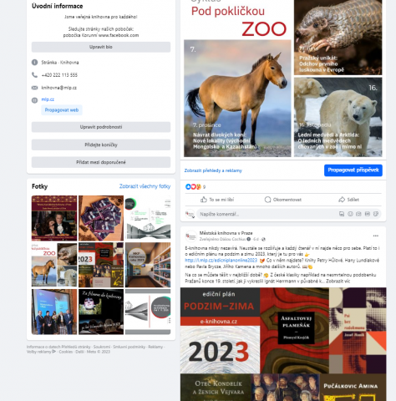Image resolution: width=396 pixels, height=401 pixels.
Task: Open the mlp.cz website link
Action: [48, 99]
